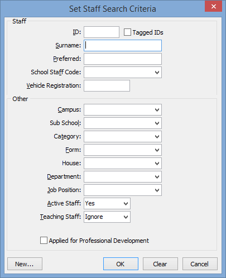Click the New... button
The width and height of the screenshot is (226, 278).
click(25, 263)
